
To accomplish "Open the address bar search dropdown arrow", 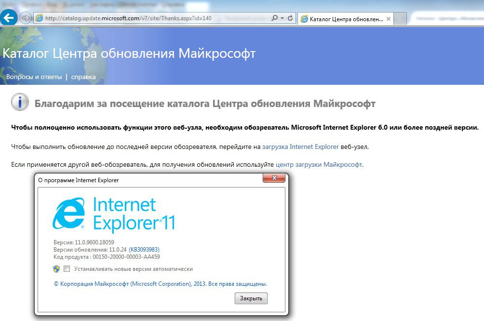I will pos(282,18).
